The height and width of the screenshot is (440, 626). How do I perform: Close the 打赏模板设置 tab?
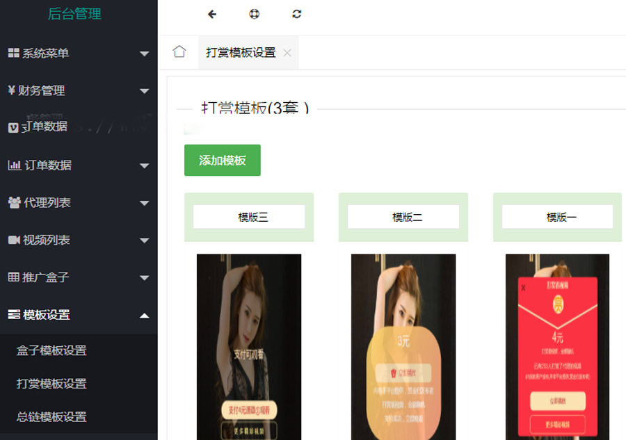point(287,53)
